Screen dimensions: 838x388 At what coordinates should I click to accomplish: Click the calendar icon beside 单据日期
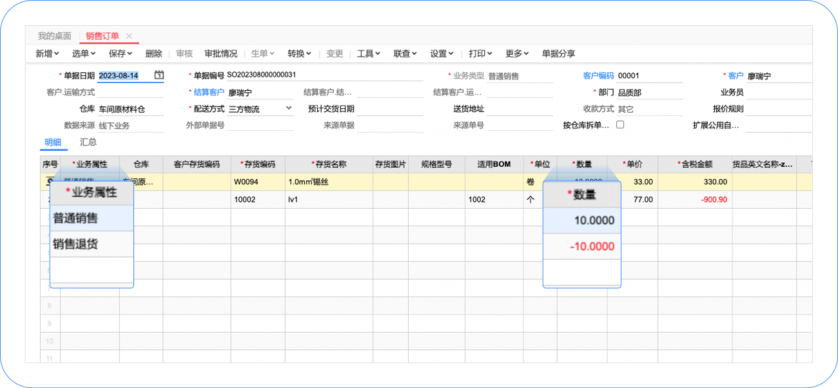(159, 75)
